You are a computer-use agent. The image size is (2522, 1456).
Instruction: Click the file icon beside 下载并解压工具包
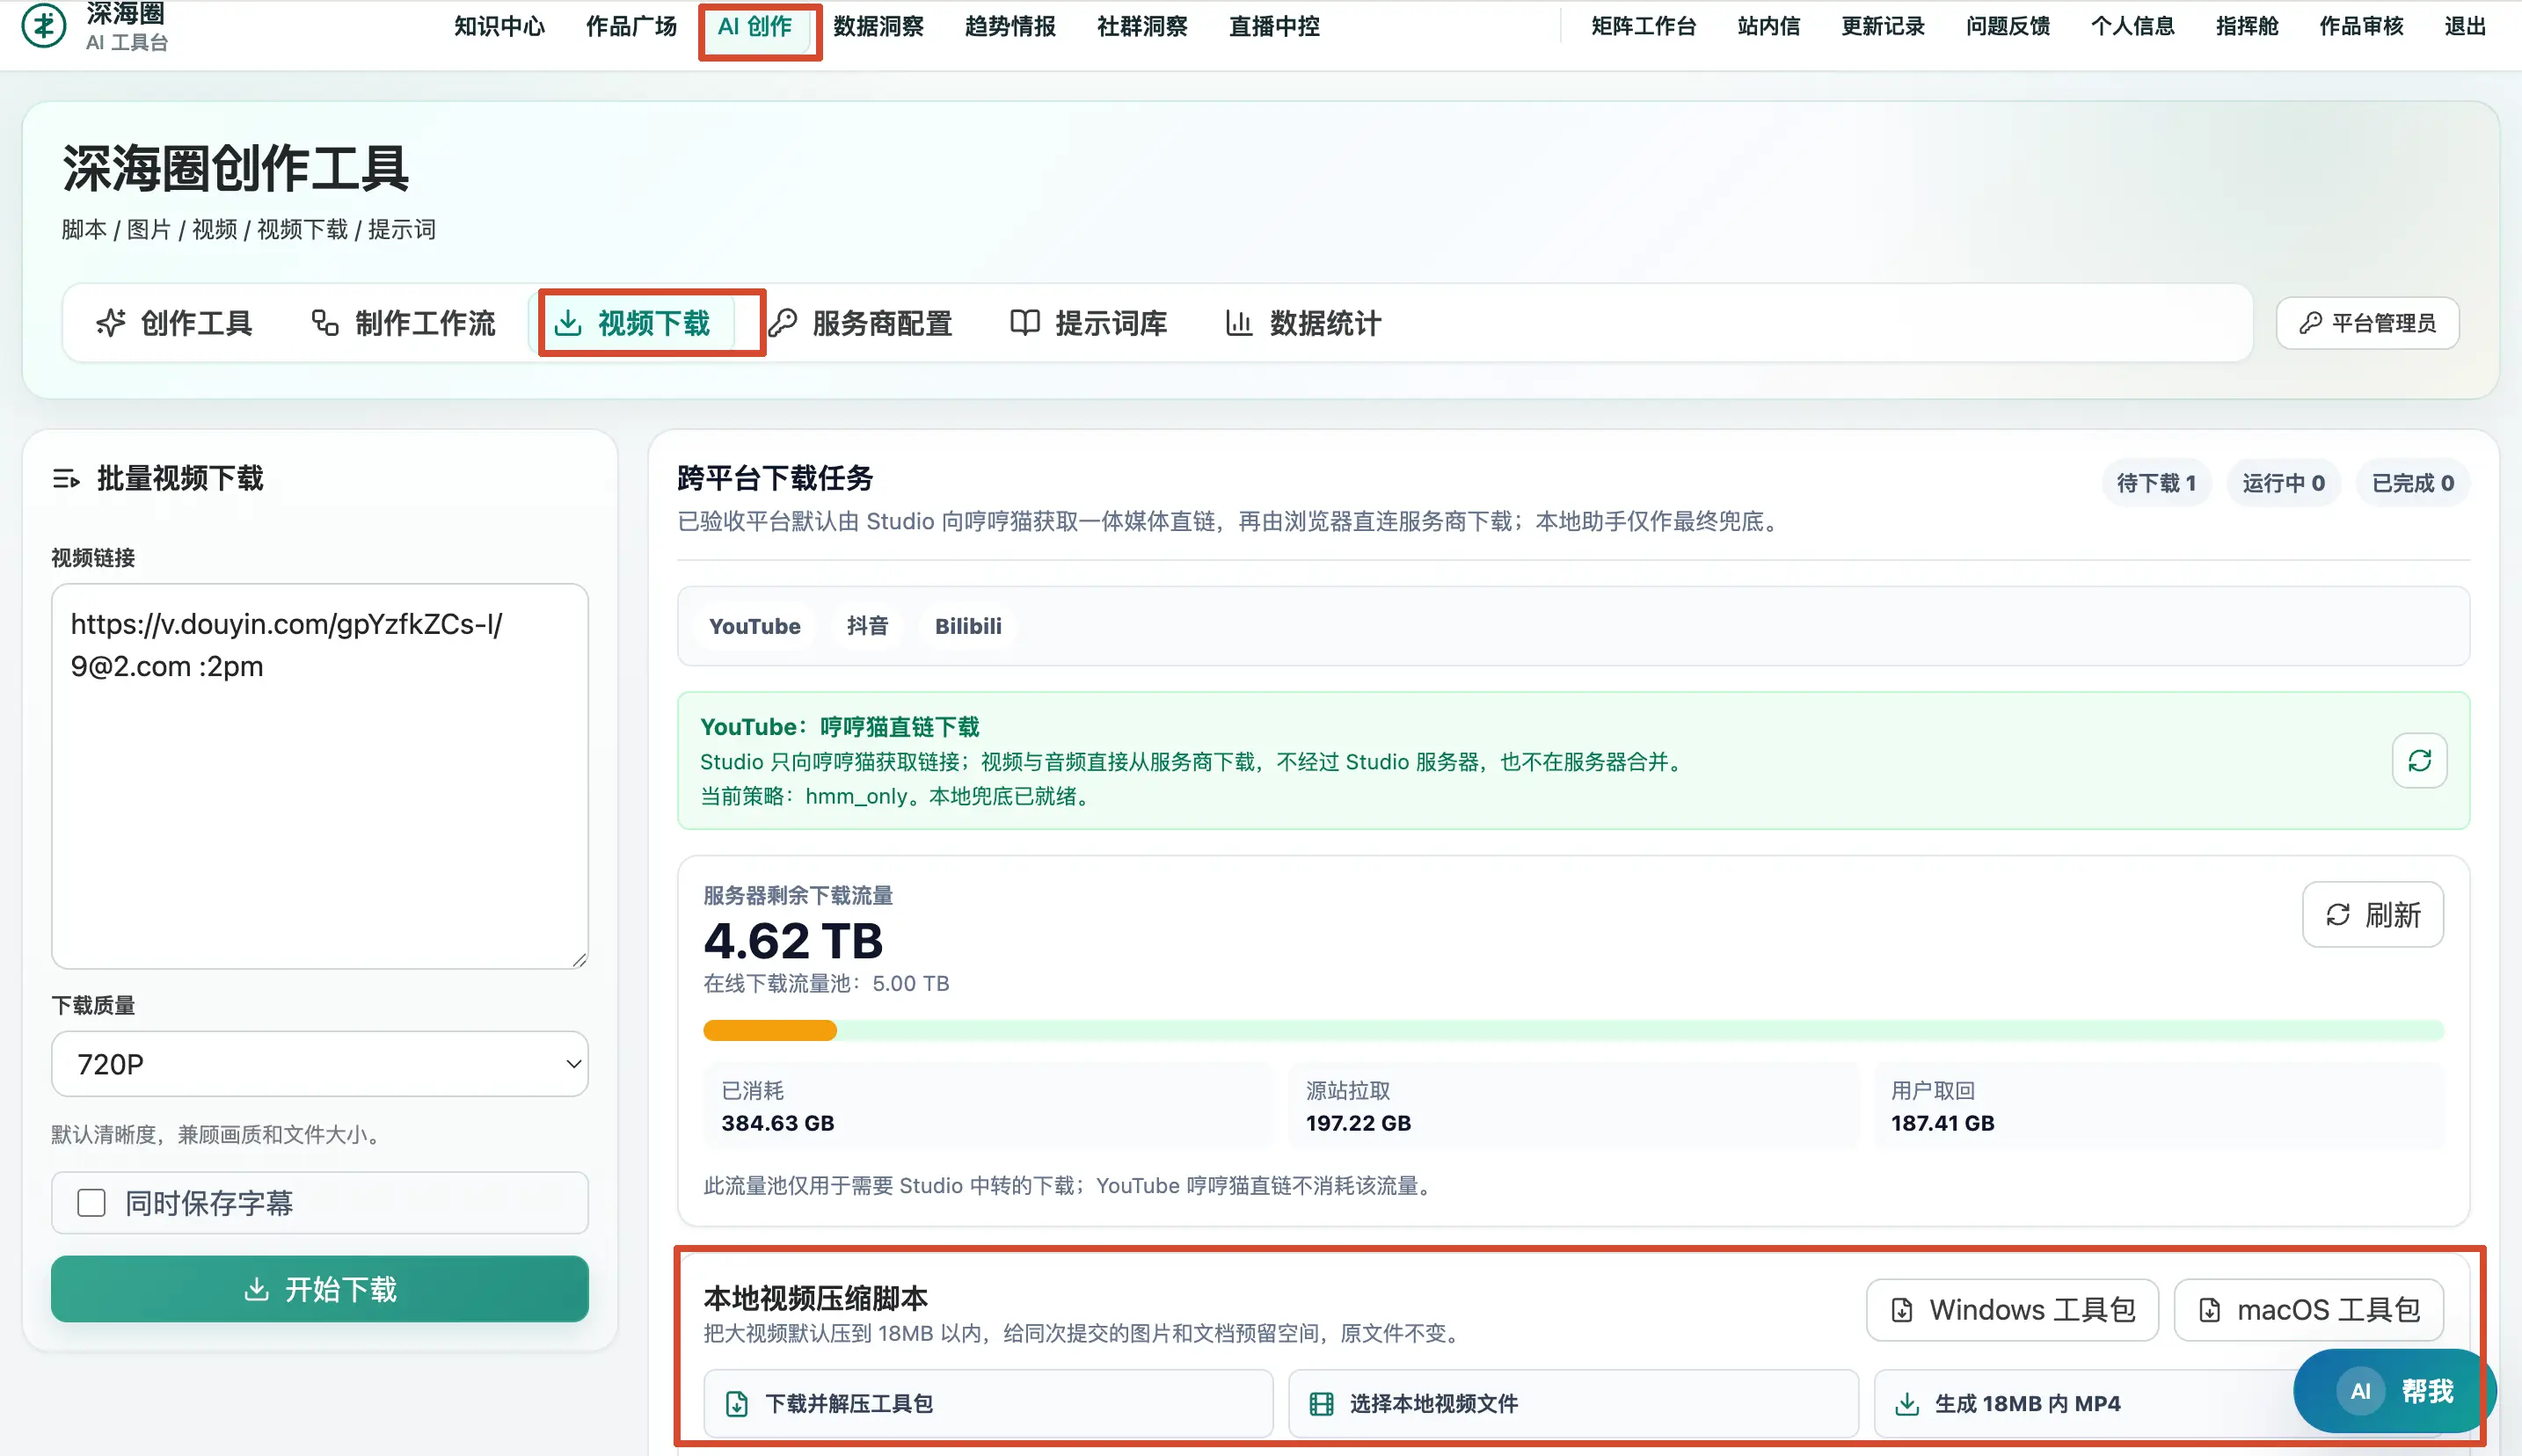point(737,1404)
